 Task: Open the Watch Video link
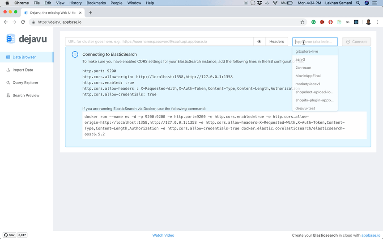point(163,235)
